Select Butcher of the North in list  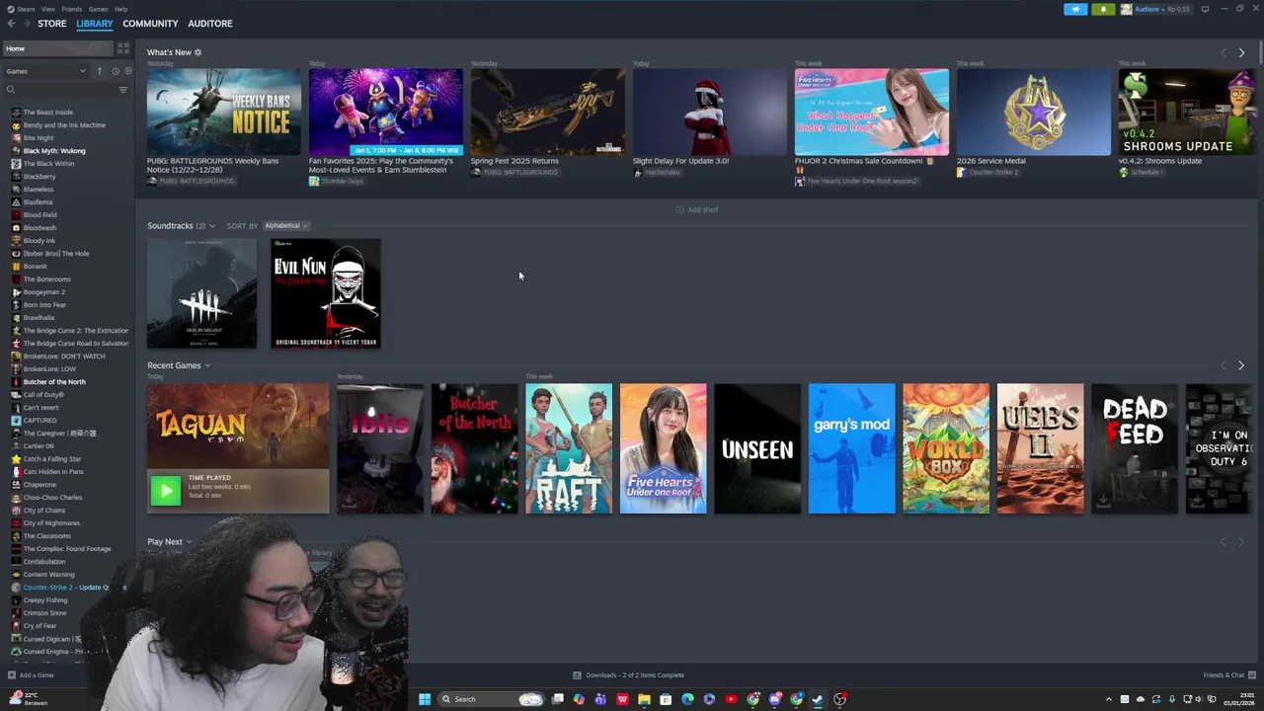[x=54, y=382]
